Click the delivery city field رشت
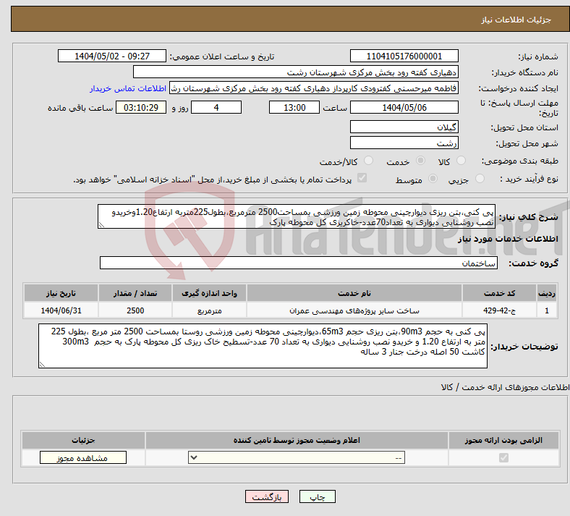Image resolution: width=570 pixels, height=516 pixels. pyautogui.click(x=404, y=143)
